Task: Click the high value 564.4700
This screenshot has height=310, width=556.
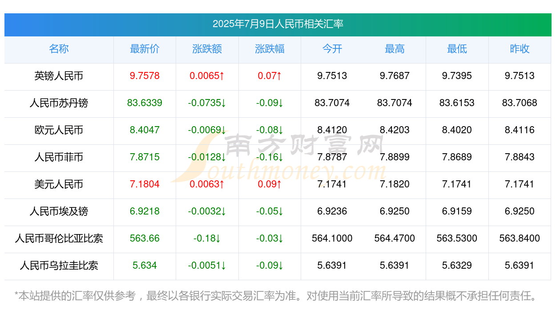Action: tap(395, 238)
